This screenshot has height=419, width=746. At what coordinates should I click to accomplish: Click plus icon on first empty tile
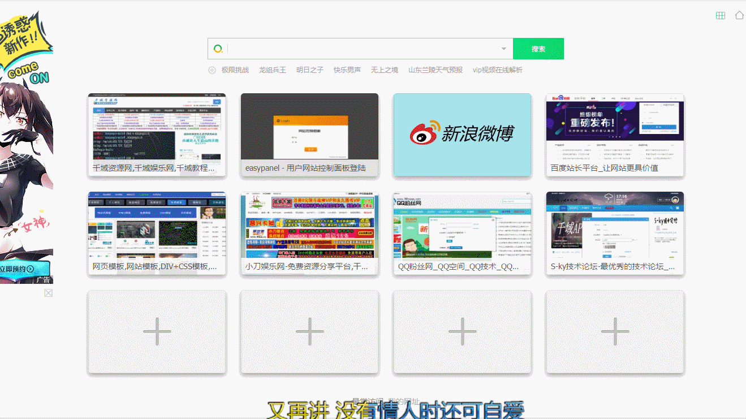tap(157, 332)
